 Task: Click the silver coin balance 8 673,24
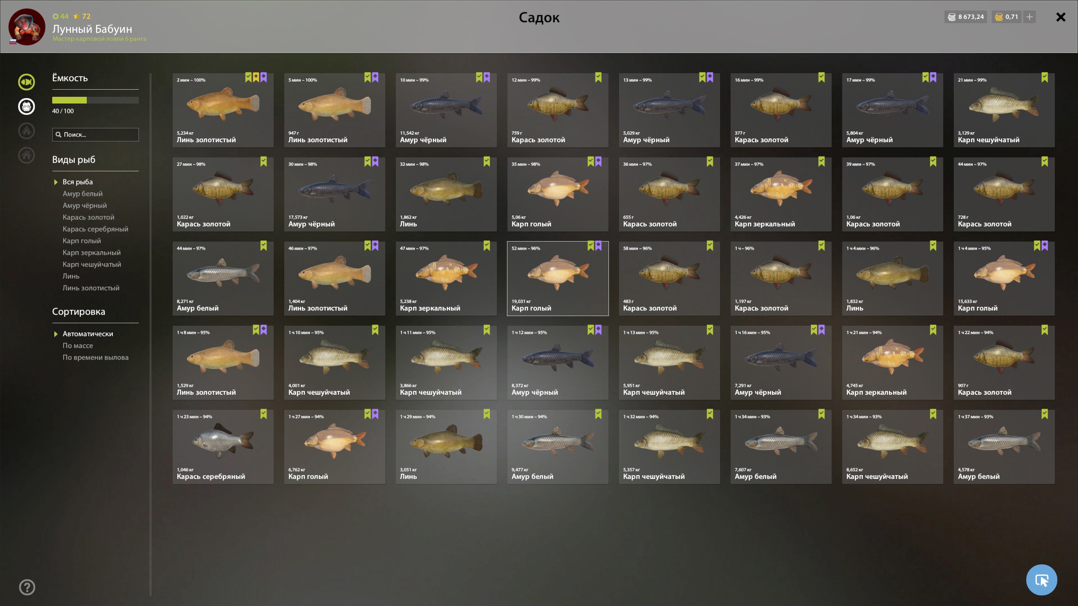click(966, 17)
